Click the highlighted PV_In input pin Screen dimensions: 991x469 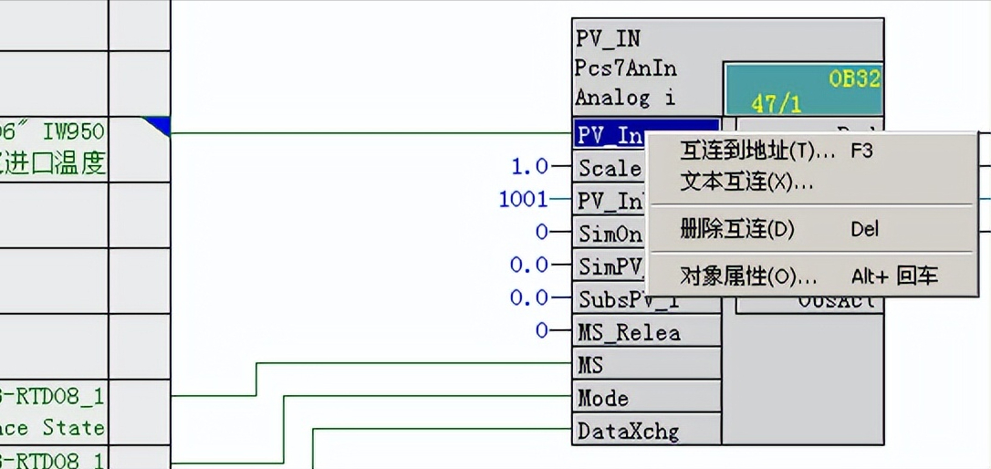point(610,135)
